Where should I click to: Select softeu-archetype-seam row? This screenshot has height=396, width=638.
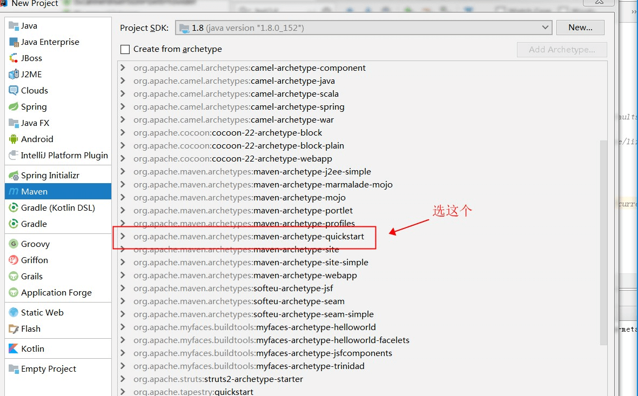(x=360, y=301)
